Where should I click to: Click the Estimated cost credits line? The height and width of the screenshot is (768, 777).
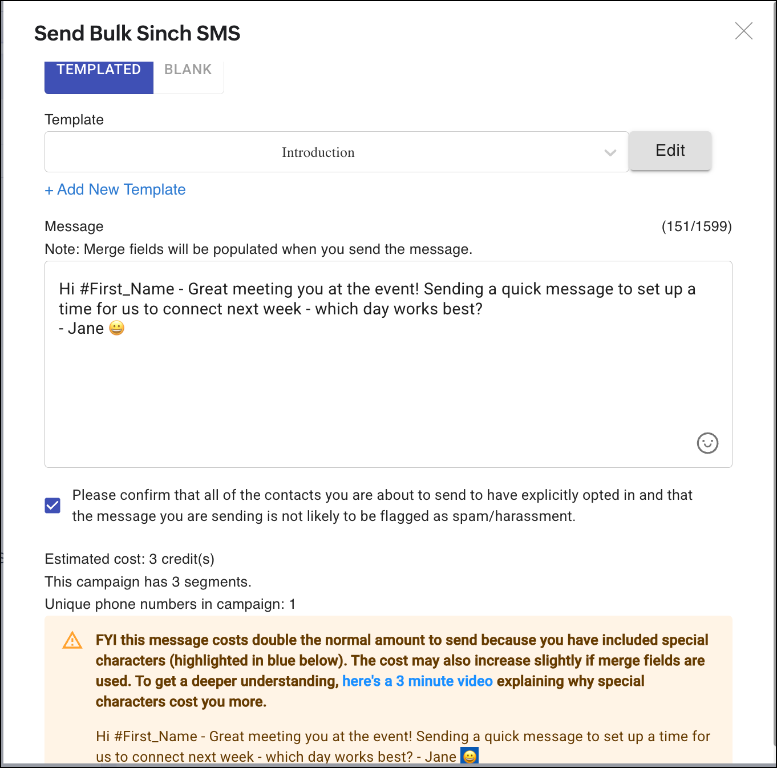[129, 559]
